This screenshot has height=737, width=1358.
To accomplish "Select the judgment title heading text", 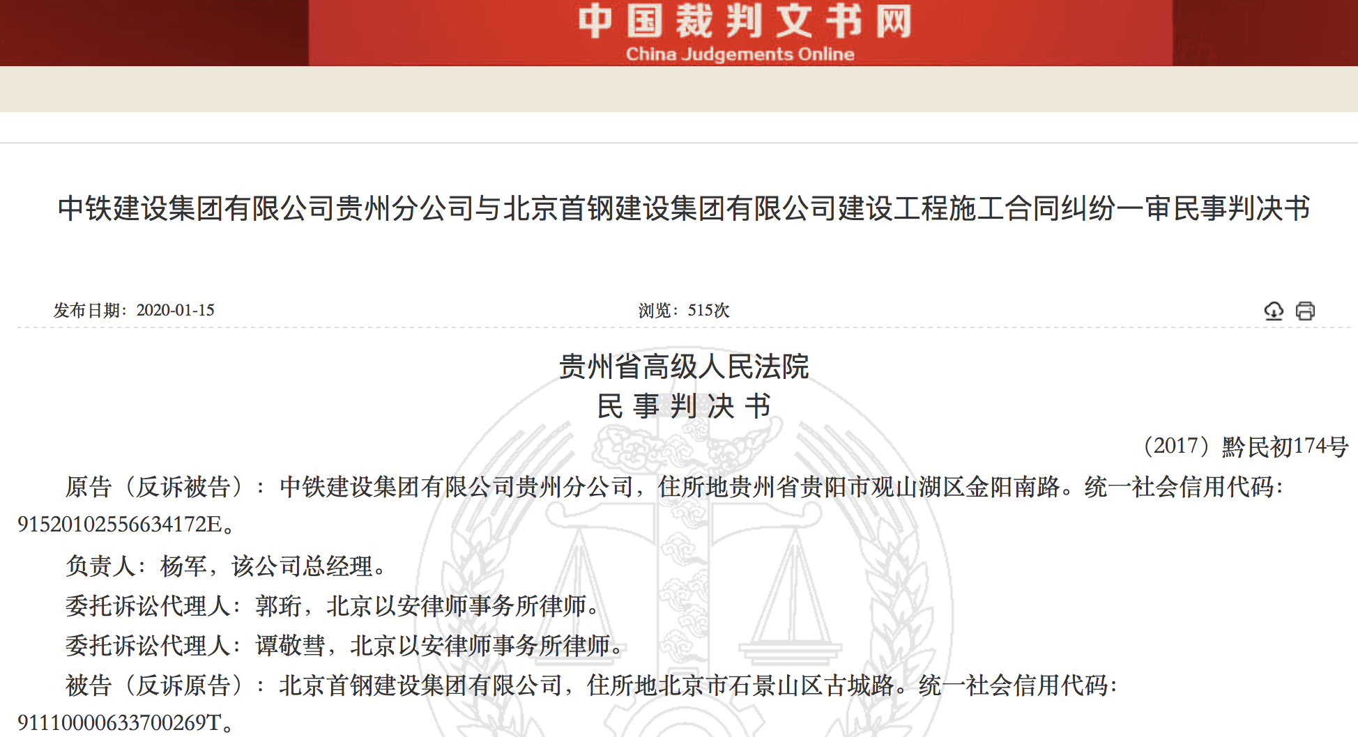I will point(683,208).
